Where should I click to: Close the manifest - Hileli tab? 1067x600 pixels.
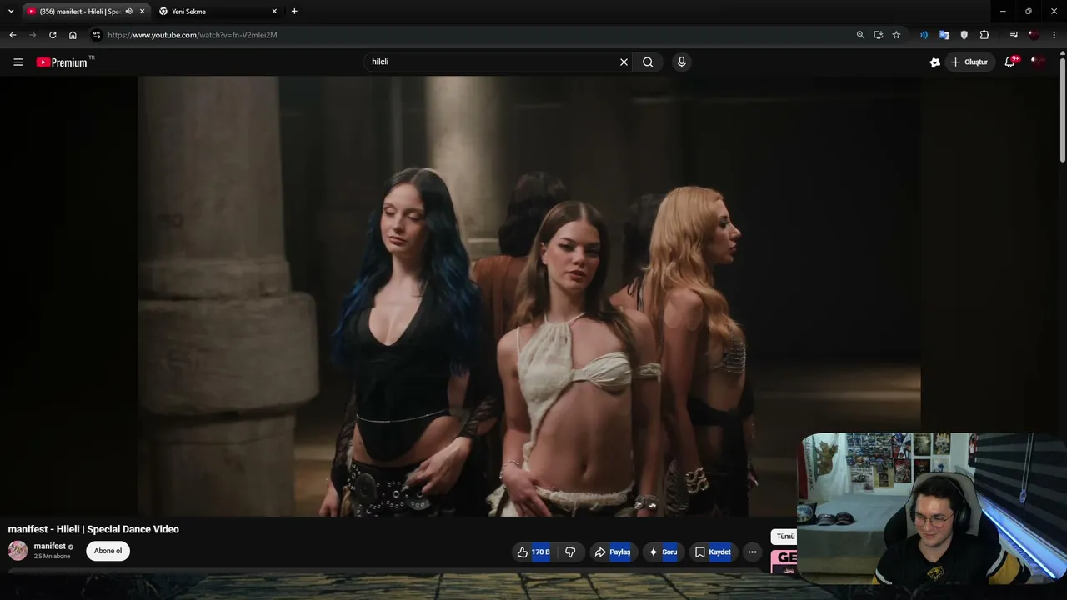pos(142,12)
